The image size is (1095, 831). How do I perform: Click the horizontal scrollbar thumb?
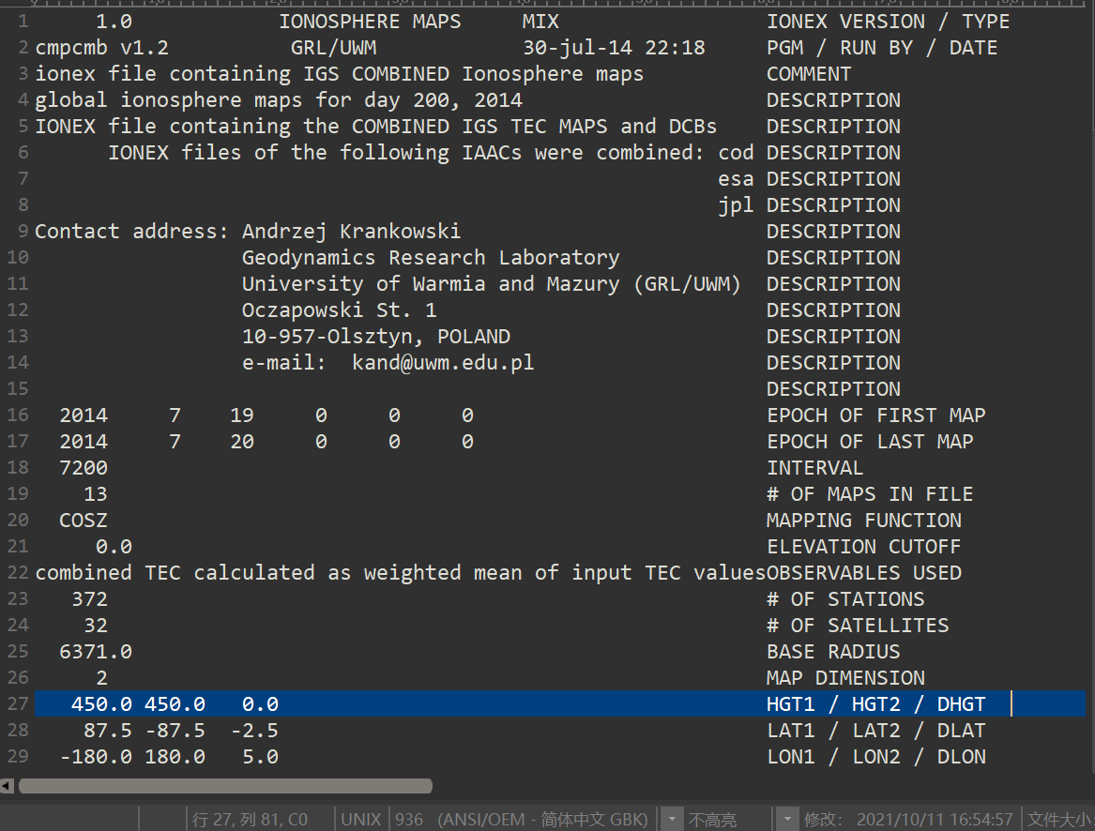click(x=225, y=786)
